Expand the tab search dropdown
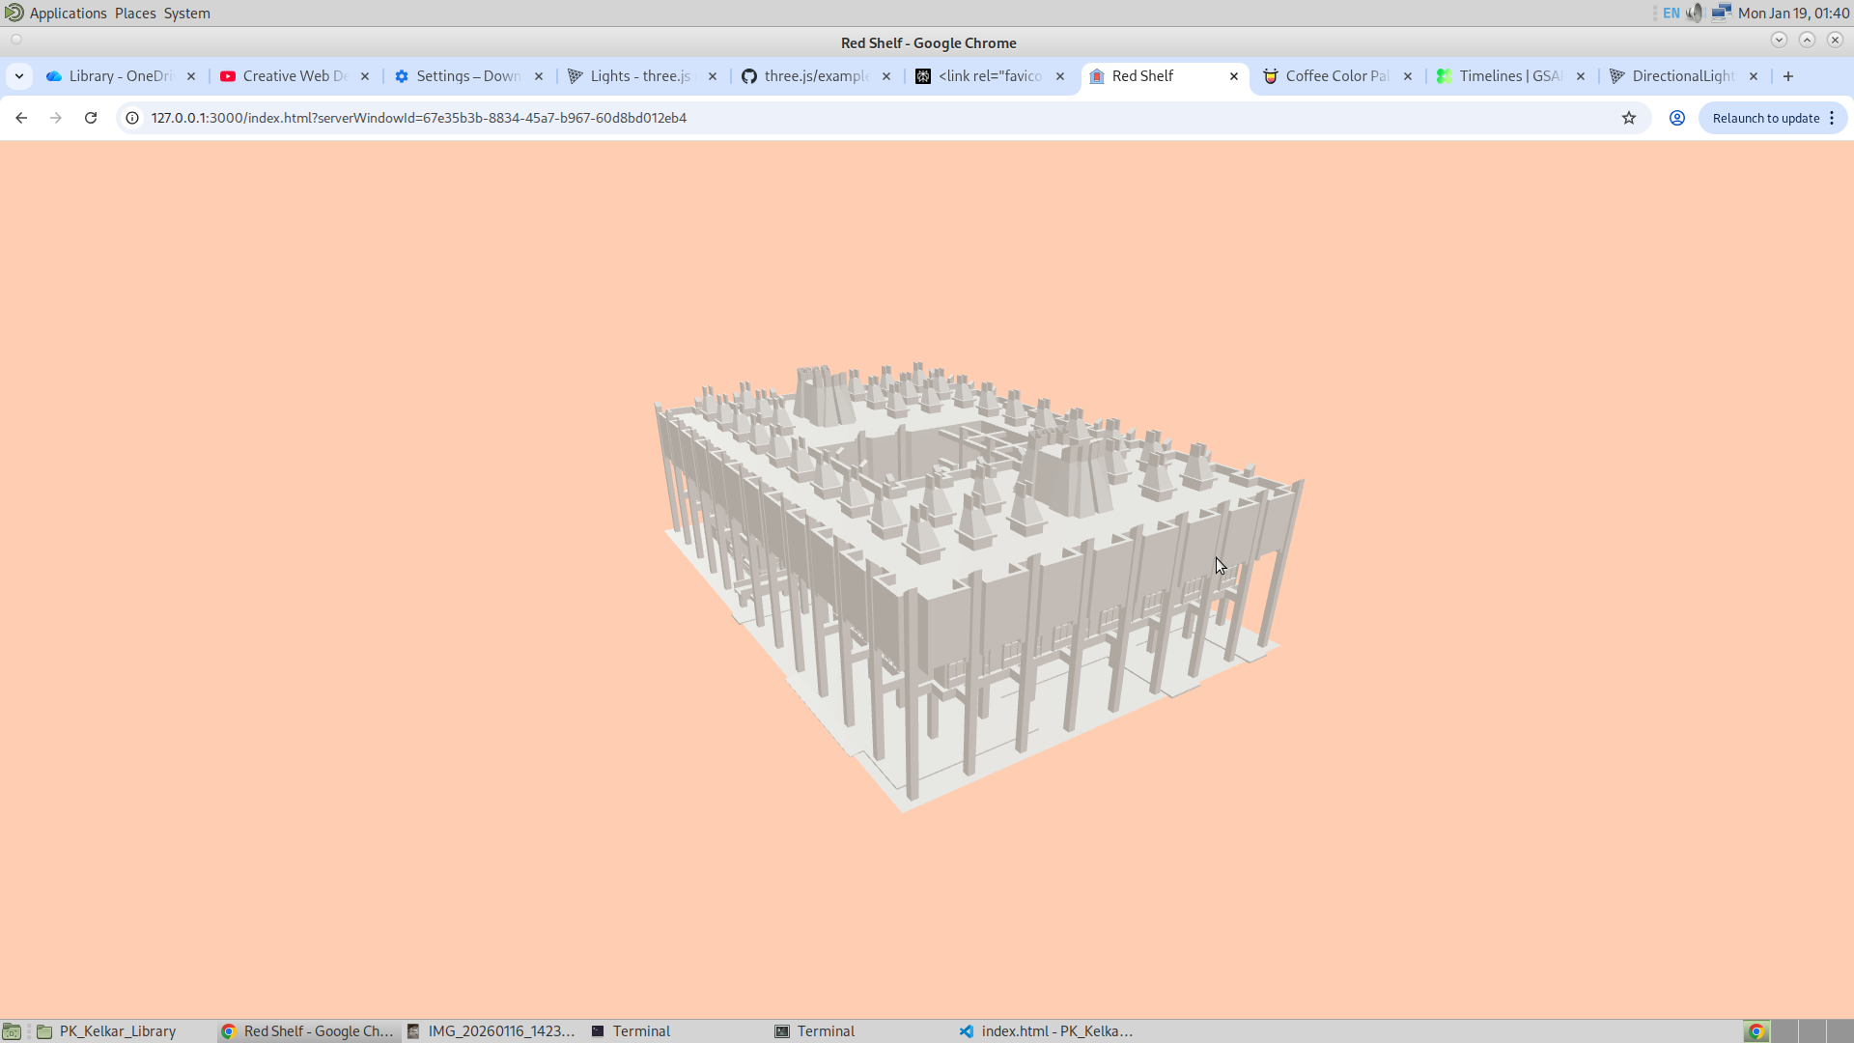 click(19, 76)
